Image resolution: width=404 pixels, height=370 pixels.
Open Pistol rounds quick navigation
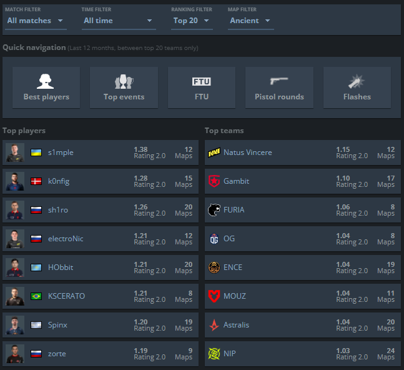[279, 87]
